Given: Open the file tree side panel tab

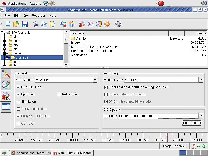Looking at the screenshot, I should [6, 74].
